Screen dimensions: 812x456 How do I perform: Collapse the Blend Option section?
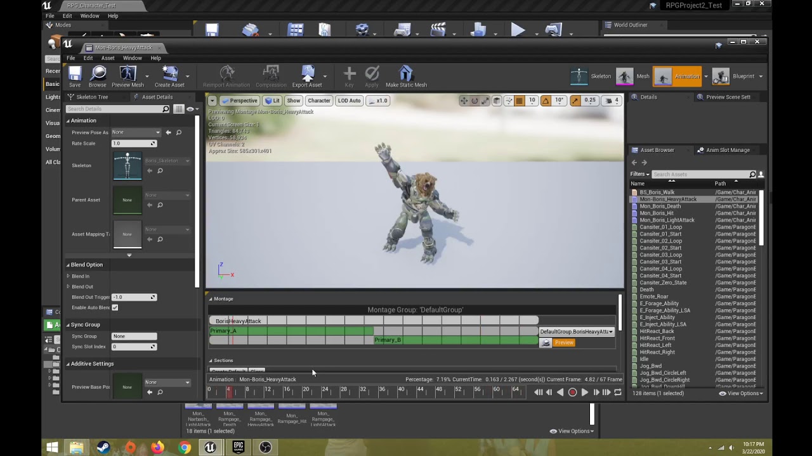pyautogui.click(x=69, y=265)
